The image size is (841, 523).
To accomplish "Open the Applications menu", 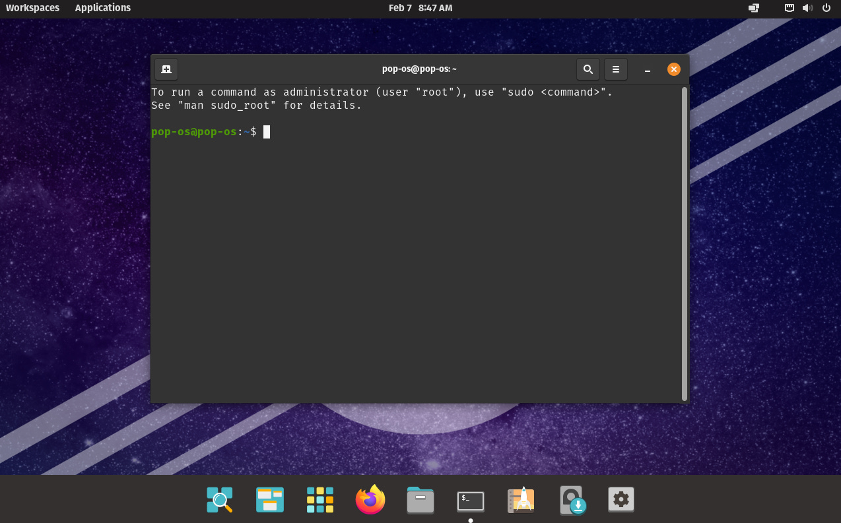I will 102,8.
